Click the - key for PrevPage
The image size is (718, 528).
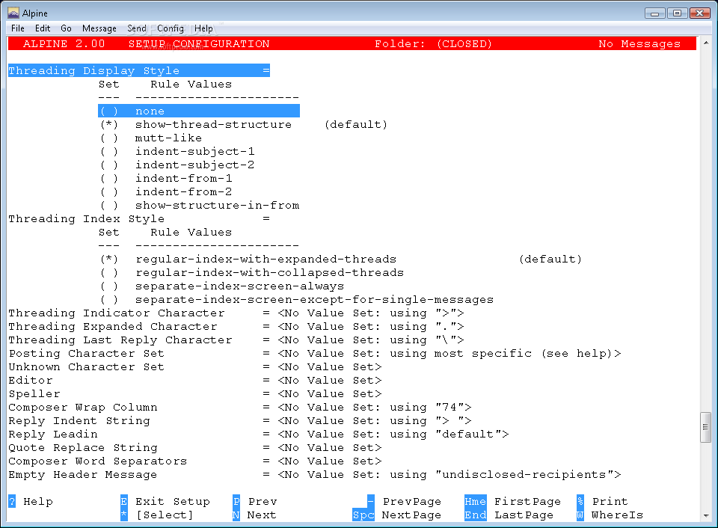(x=371, y=501)
